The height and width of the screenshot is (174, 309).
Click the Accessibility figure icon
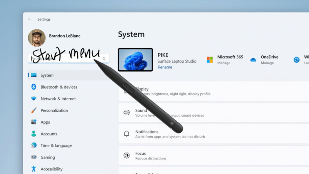[34, 169]
